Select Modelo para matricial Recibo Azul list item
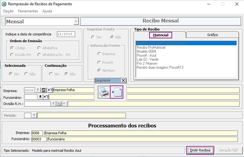The width and height of the screenshot is (244, 157). coord(186,43)
